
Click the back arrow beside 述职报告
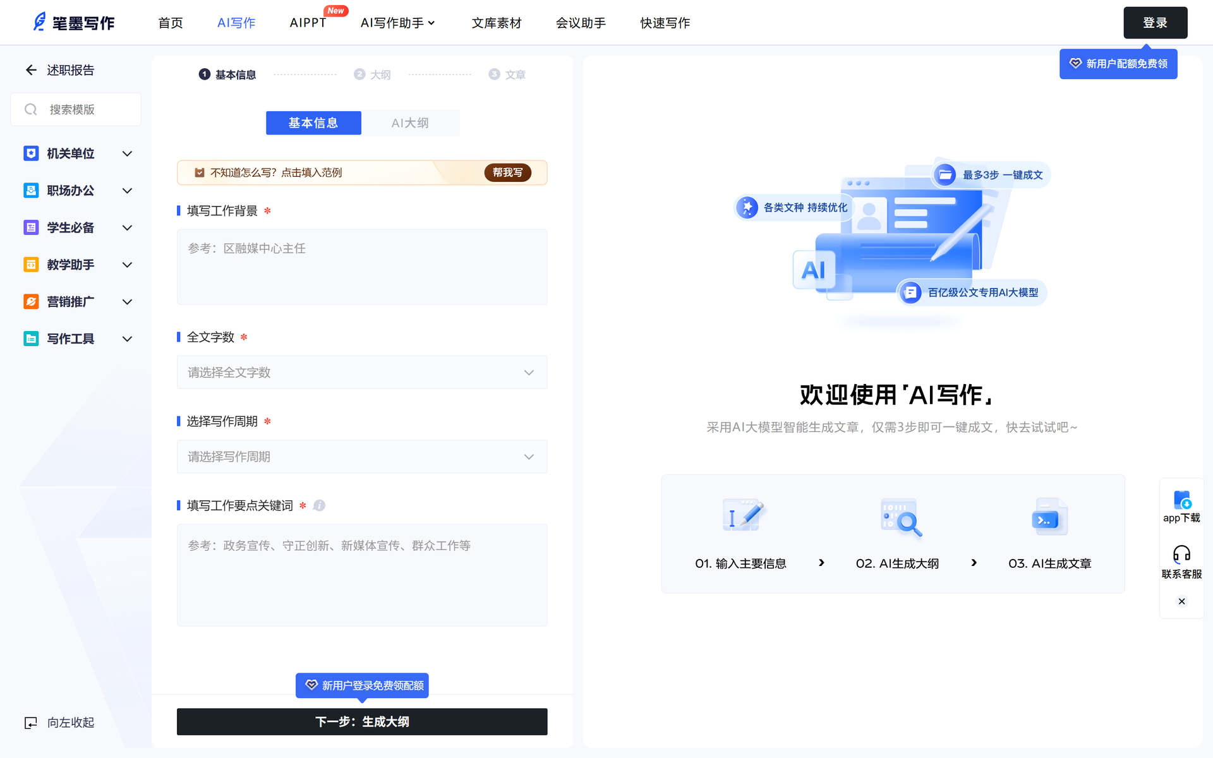pyautogui.click(x=31, y=70)
